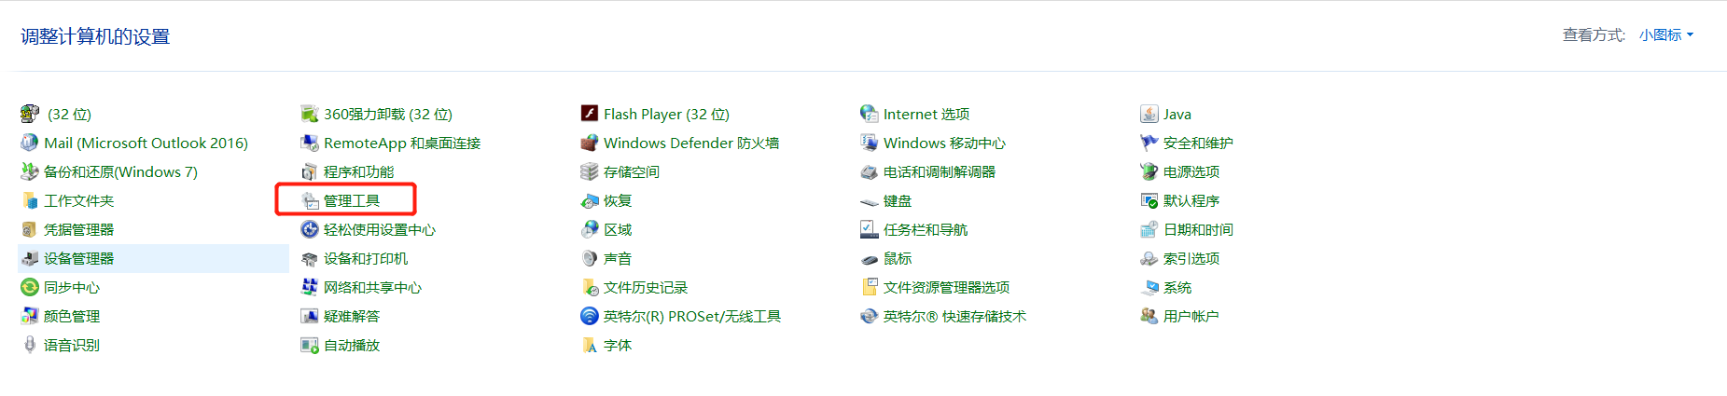Open 安全和维护 link

pyautogui.click(x=1198, y=143)
